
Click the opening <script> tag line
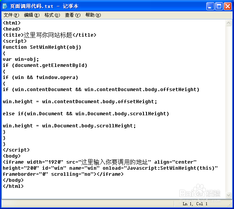(x=15, y=41)
